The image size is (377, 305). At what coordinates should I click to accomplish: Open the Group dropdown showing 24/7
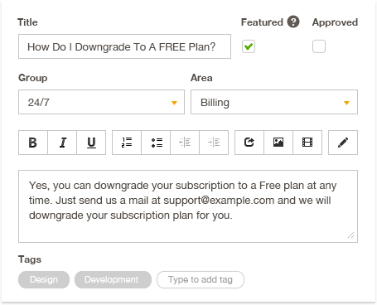click(101, 102)
